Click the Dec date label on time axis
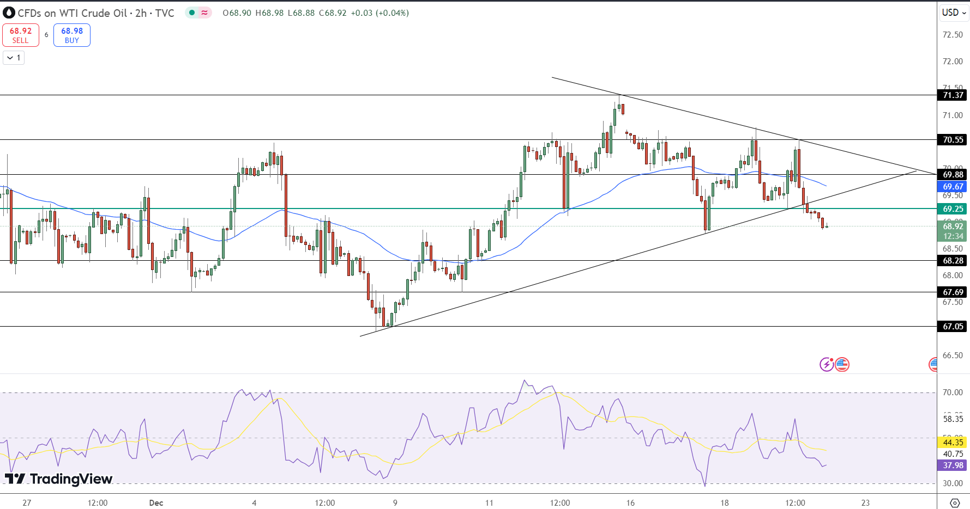This screenshot has height=509, width=970. pyautogui.click(x=156, y=502)
